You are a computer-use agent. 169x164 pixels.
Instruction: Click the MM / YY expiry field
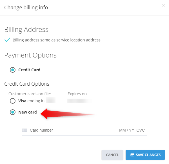click(126, 130)
